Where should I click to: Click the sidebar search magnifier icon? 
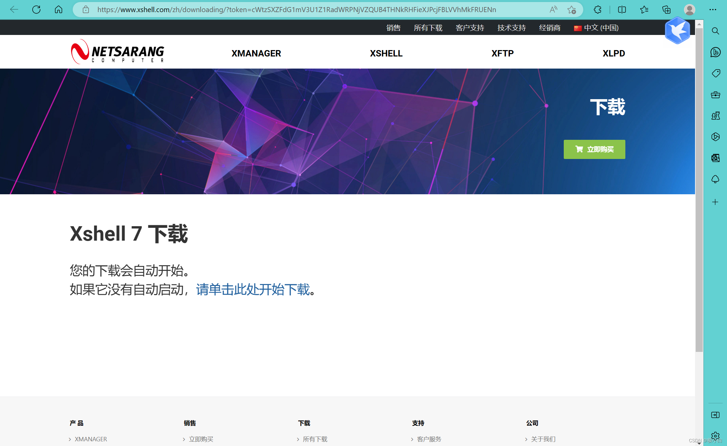(715, 31)
